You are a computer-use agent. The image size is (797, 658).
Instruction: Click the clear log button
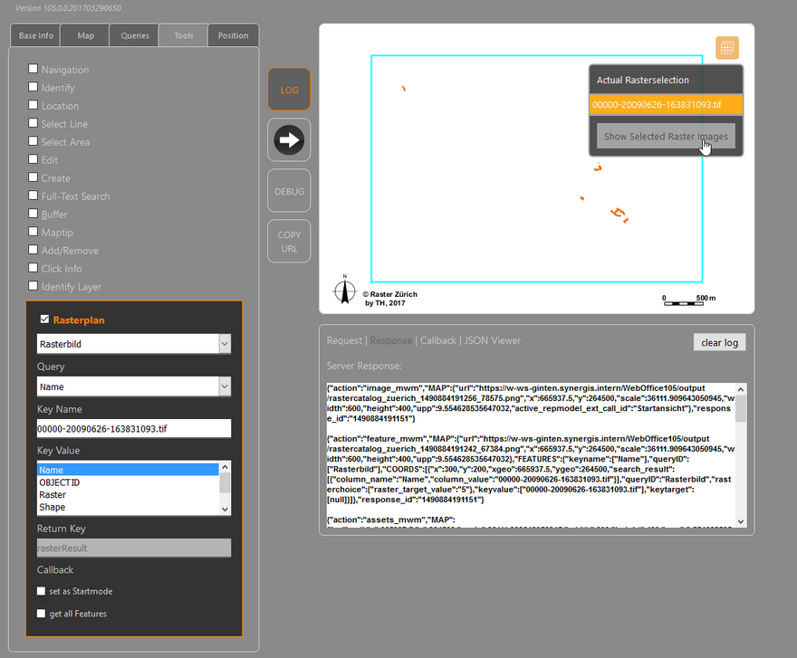click(x=719, y=342)
